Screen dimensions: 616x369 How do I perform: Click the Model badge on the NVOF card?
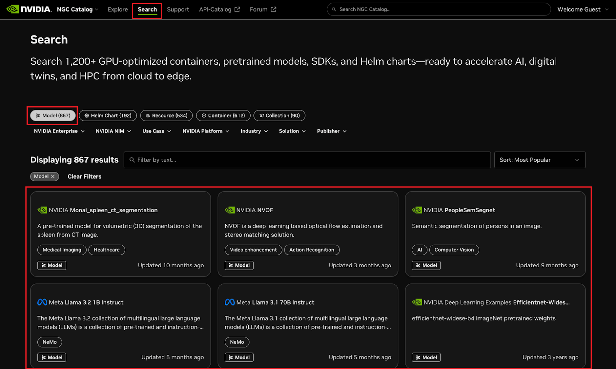click(239, 265)
